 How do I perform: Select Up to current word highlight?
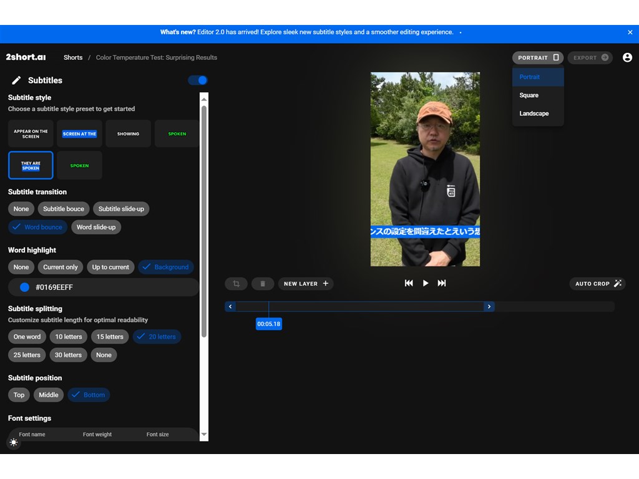(x=110, y=267)
